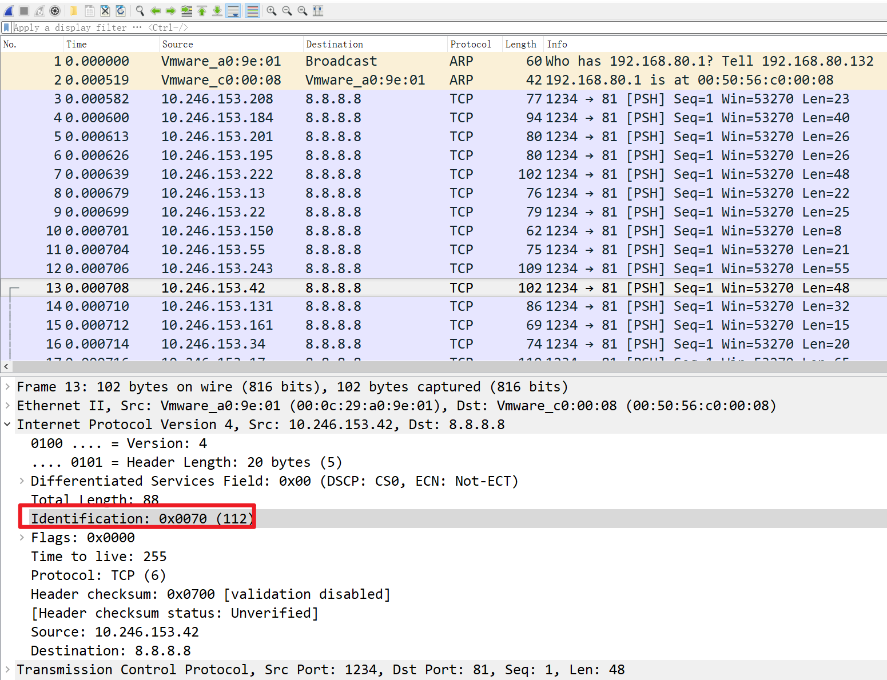This screenshot has width=887, height=680.
Task: Zoom out the main window text
Action: [287, 10]
